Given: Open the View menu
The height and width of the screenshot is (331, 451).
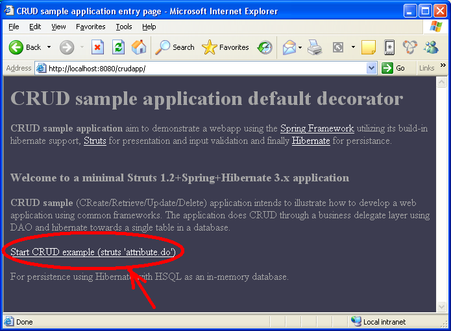Looking at the screenshot, I should (58, 27).
